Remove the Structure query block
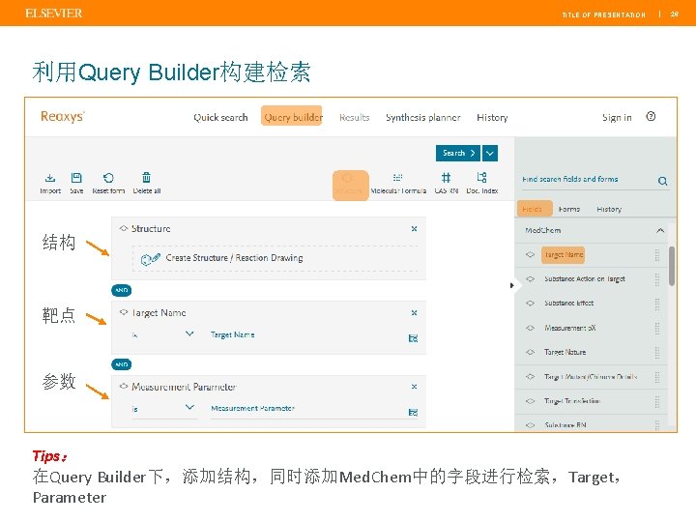The image size is (696, 522). point(414,228)
